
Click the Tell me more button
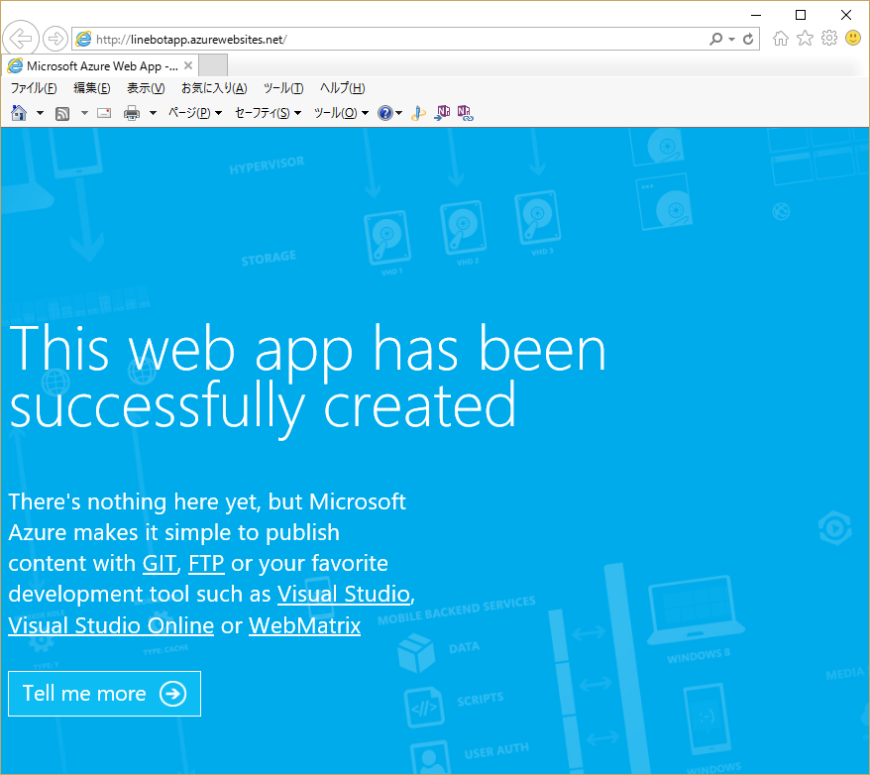tap(104, 694)
